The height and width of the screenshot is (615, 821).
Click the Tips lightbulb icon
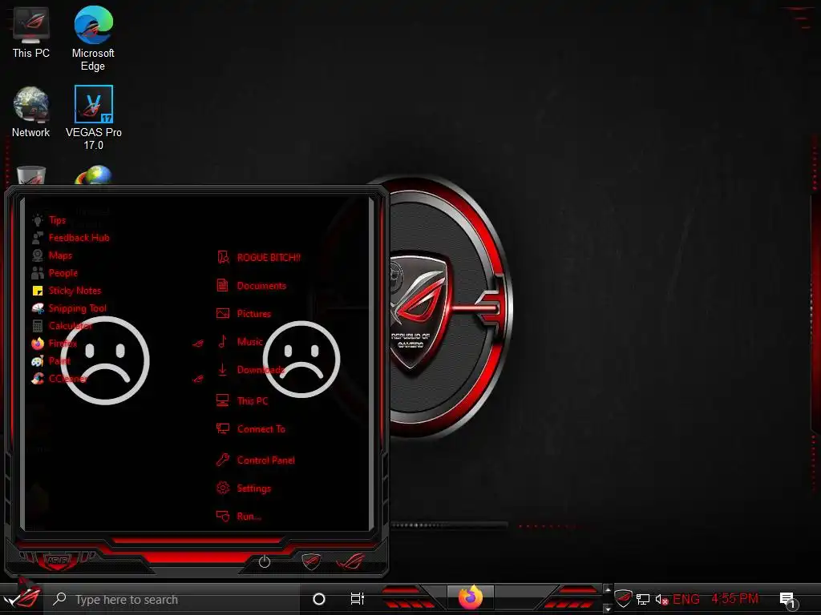click(38, 220)
